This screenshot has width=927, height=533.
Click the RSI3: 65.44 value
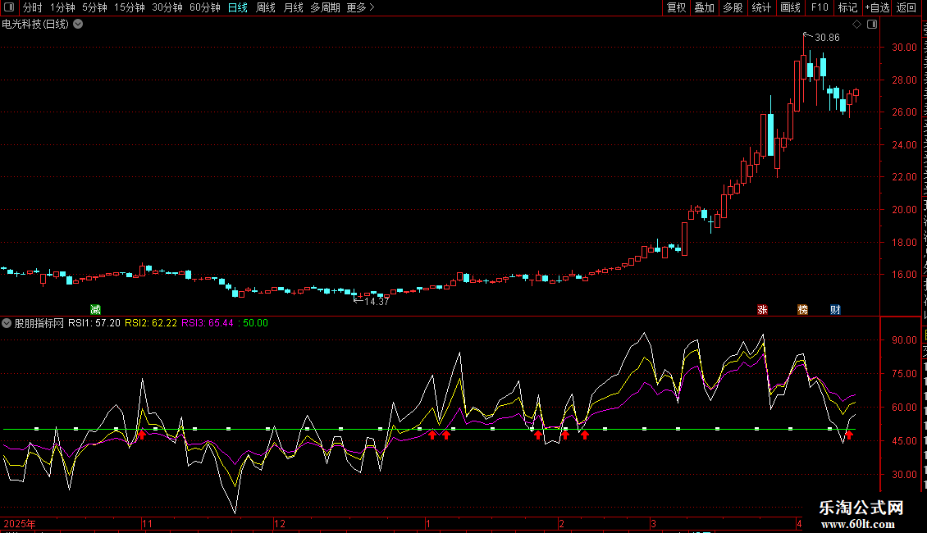pyautogui.click(x=208, y=323)
